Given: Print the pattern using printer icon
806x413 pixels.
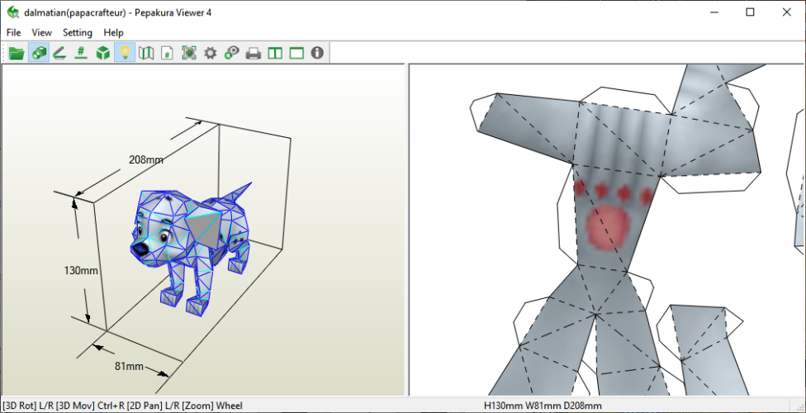Looking at the screenshot, I should (x=254, y=53).
